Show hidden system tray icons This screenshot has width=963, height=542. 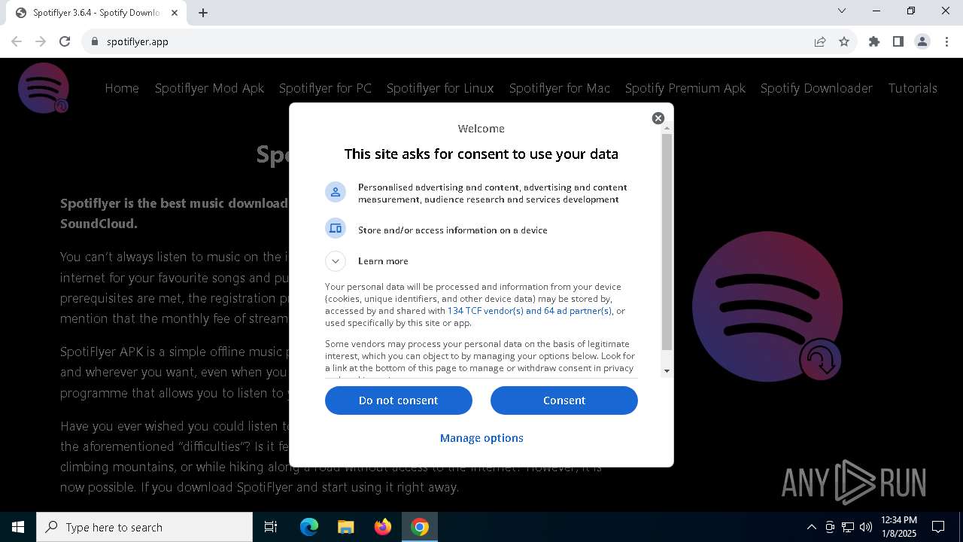(811, 527)
